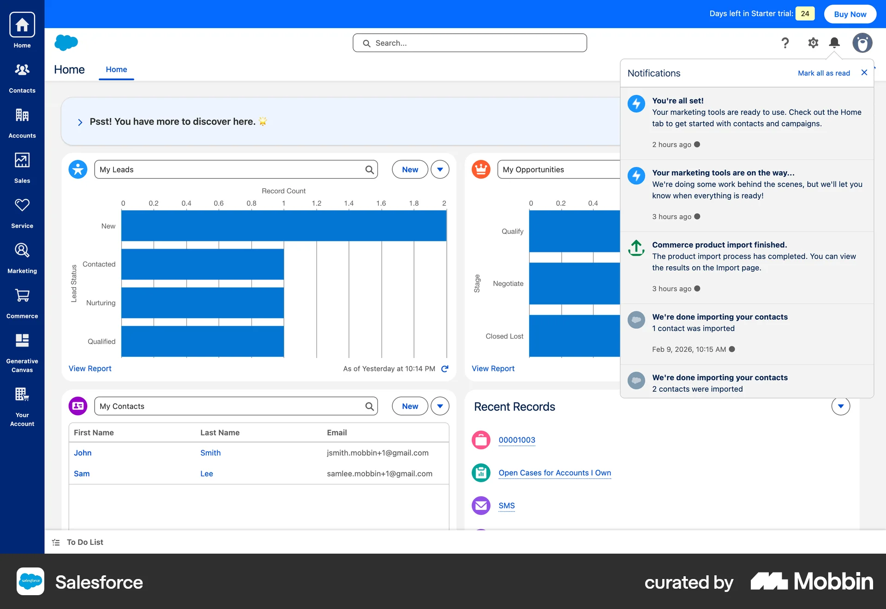Open the Sales section from sidebar
886x609 pixels.
22,165
